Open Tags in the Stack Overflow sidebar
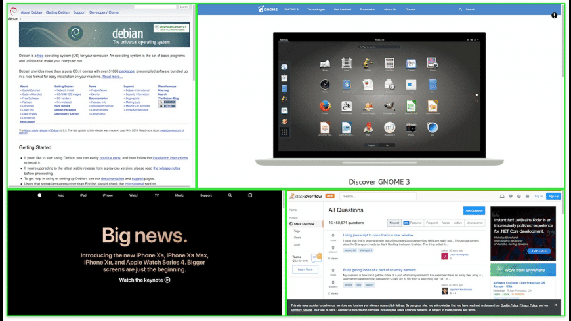Viewport: 571px width, 321px height. [297, 231]
